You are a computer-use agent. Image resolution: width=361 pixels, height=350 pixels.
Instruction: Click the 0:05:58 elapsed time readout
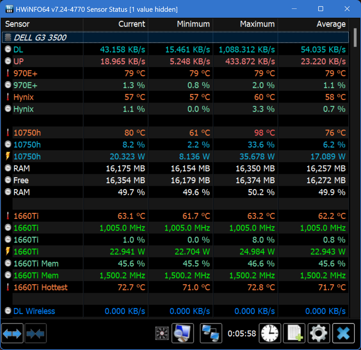(242, 333)
